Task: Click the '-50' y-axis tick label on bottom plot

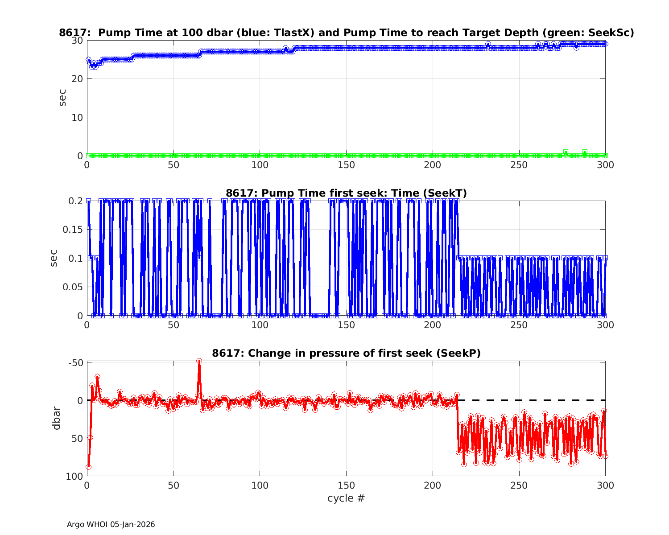Action: click(75, 362)
